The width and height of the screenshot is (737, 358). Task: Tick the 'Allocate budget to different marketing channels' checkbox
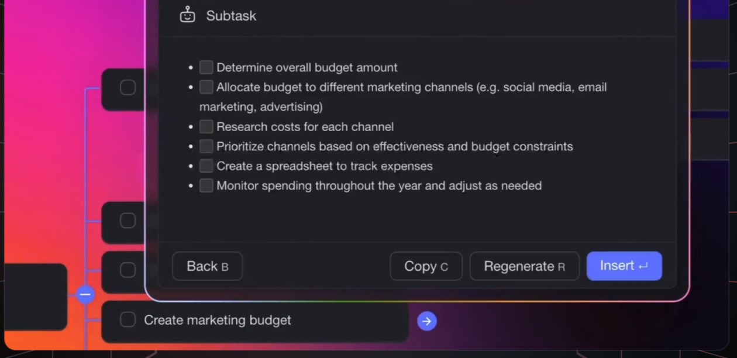pyautogui.click(x=206, y=87)
